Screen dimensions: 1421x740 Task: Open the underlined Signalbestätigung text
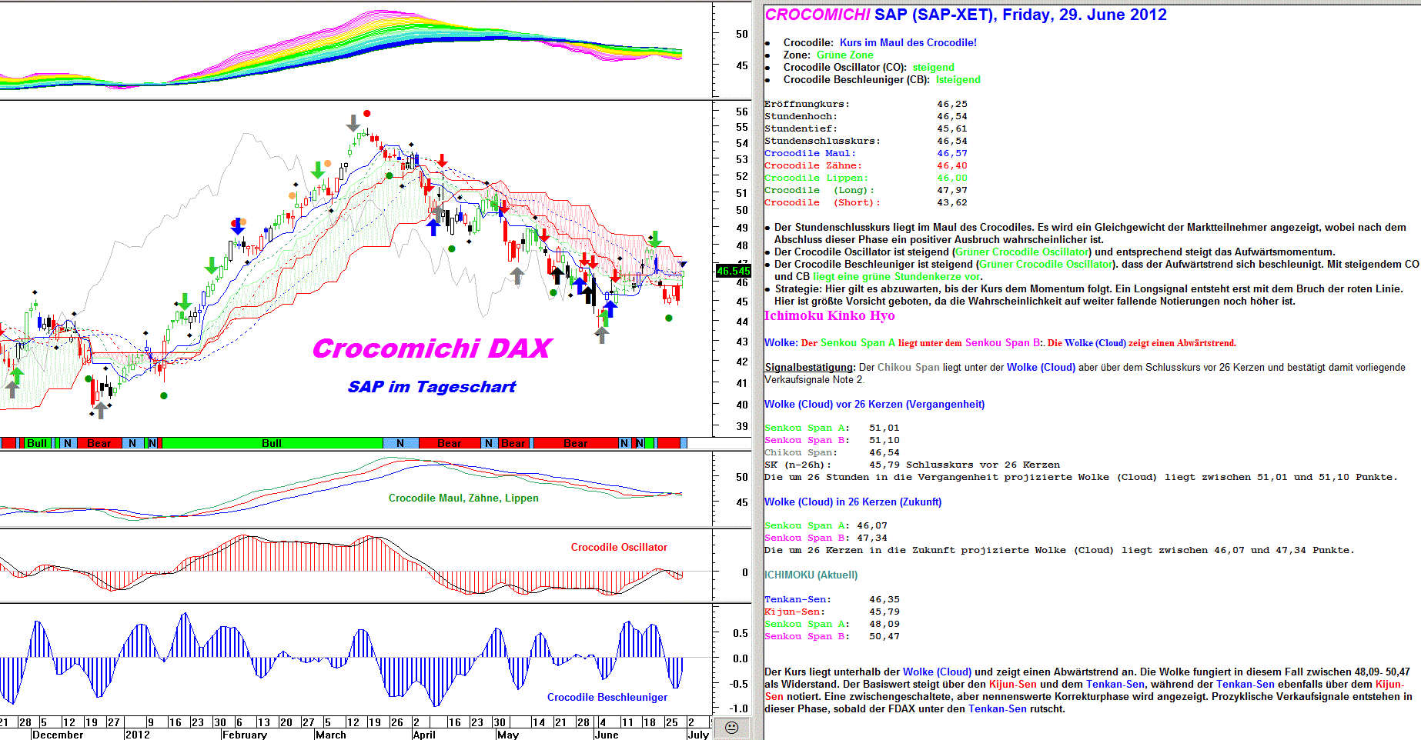tap(809, 367)
